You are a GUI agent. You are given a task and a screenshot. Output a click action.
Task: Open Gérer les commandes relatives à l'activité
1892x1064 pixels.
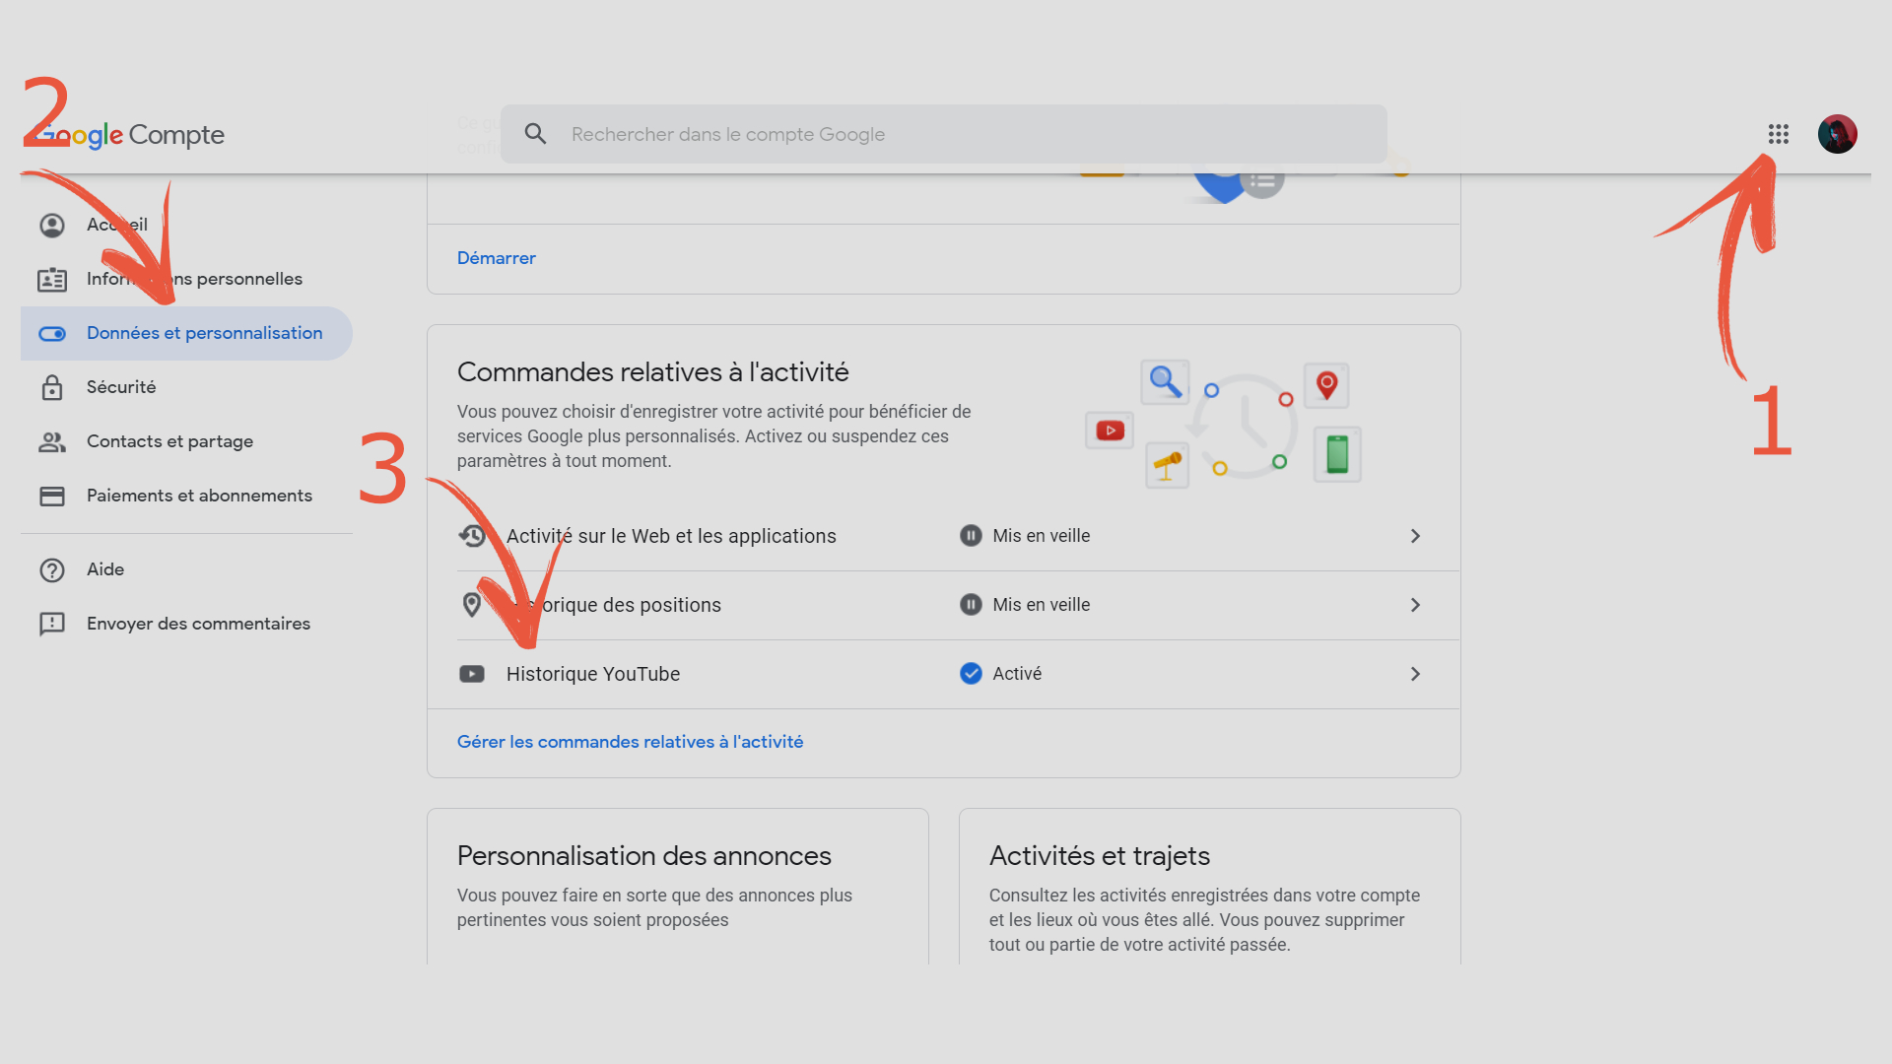click(630, 742)
